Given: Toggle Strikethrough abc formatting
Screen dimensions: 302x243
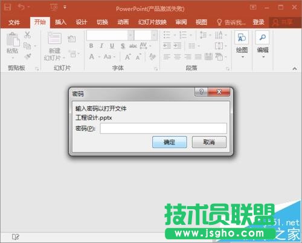Looking at the screenshot, I should pyautogui.click(x=133, y=46).
